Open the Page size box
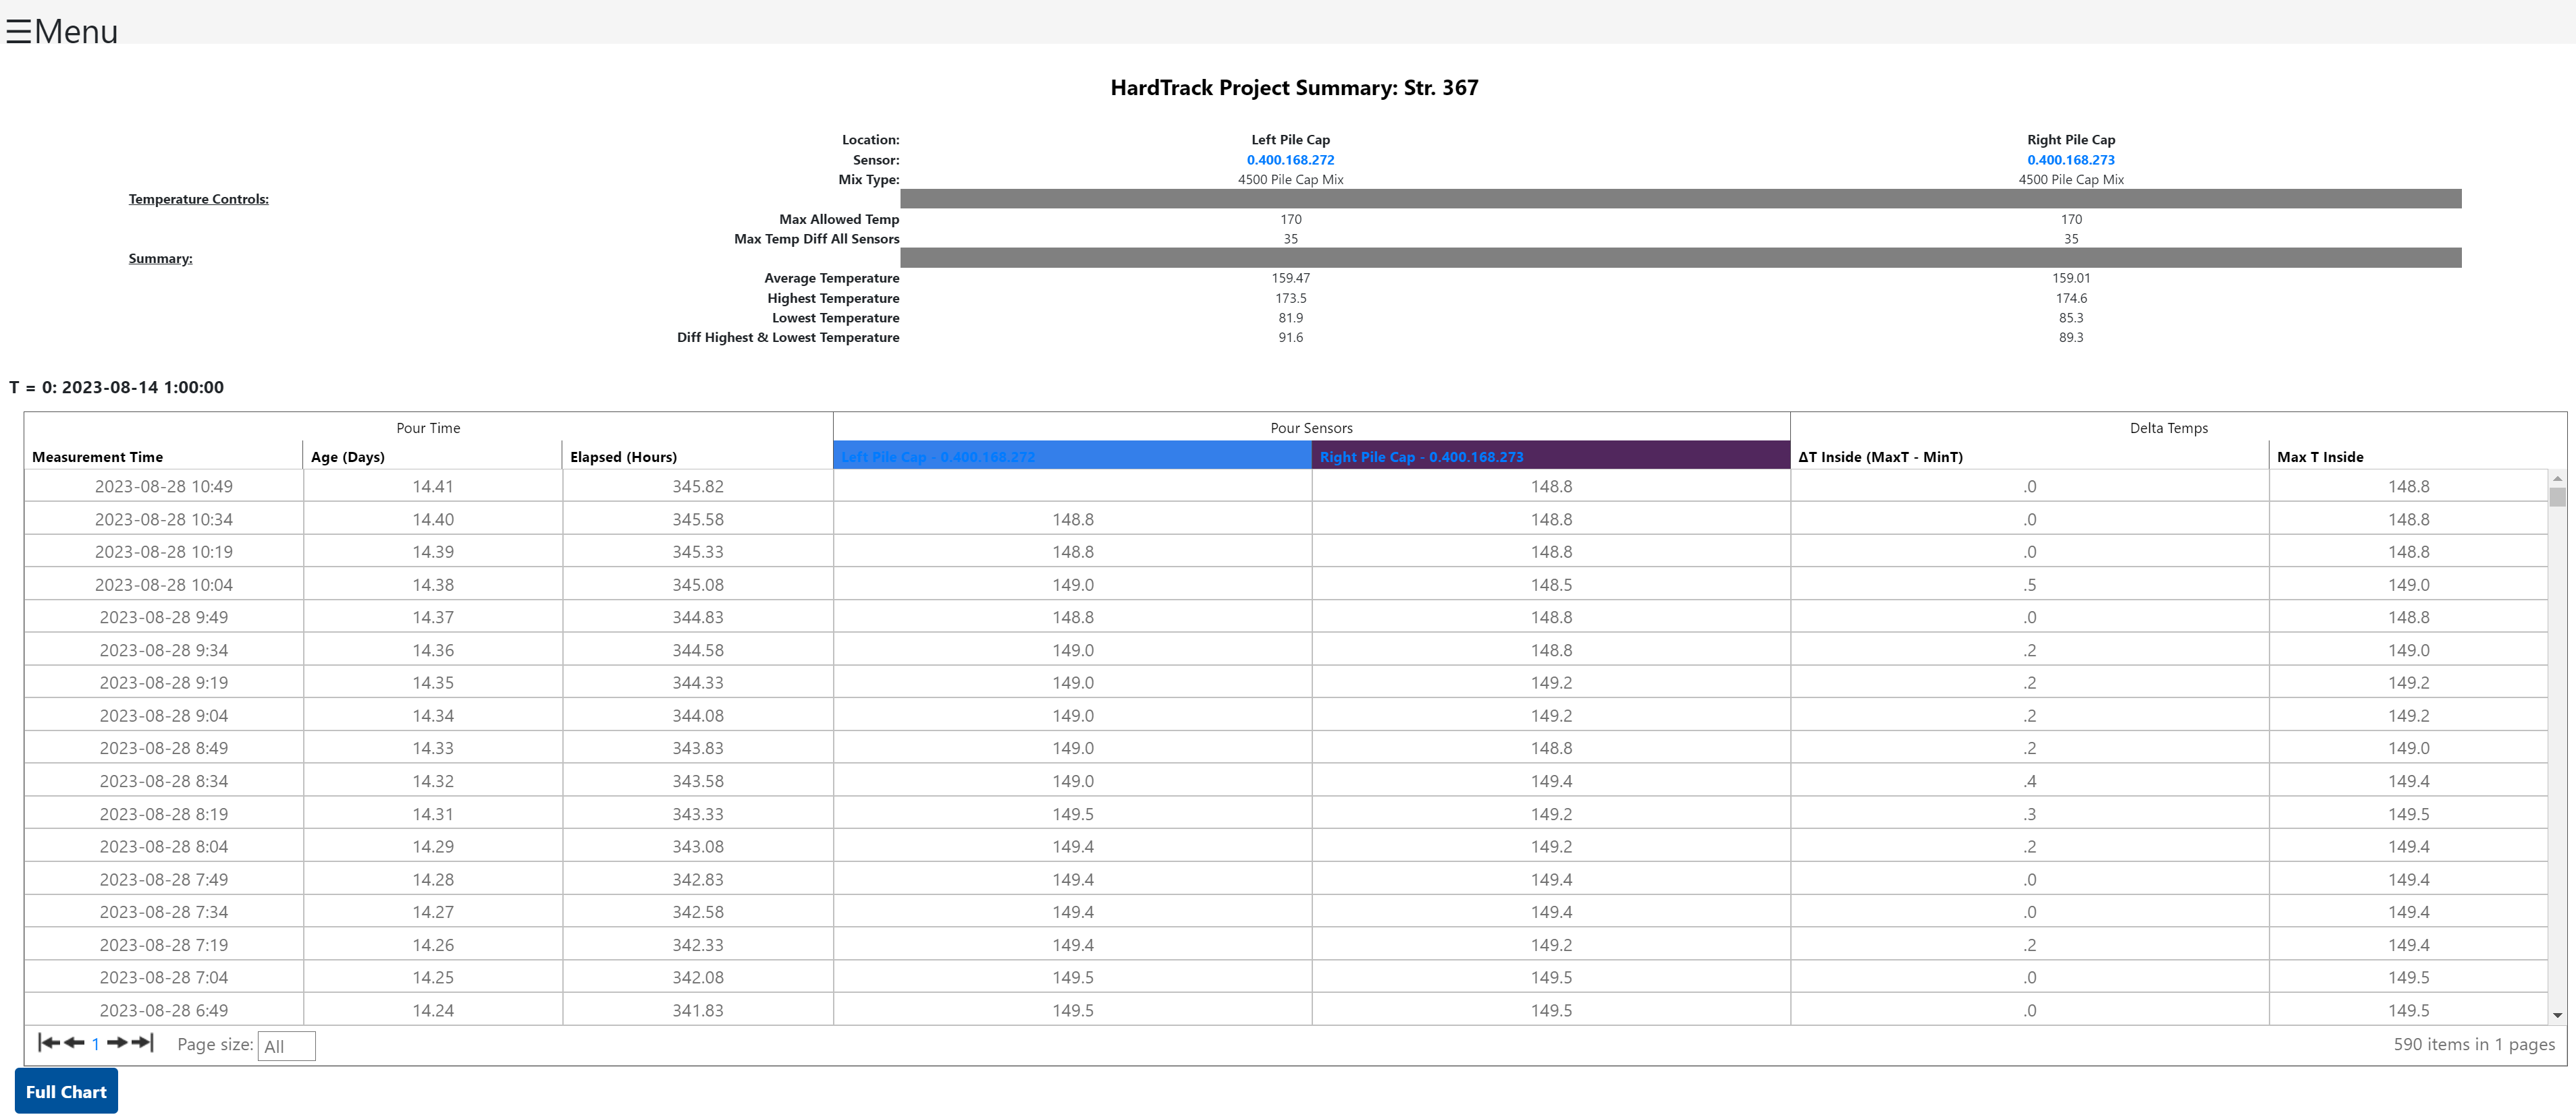2576x1119 pixels. click(286, 1046)
